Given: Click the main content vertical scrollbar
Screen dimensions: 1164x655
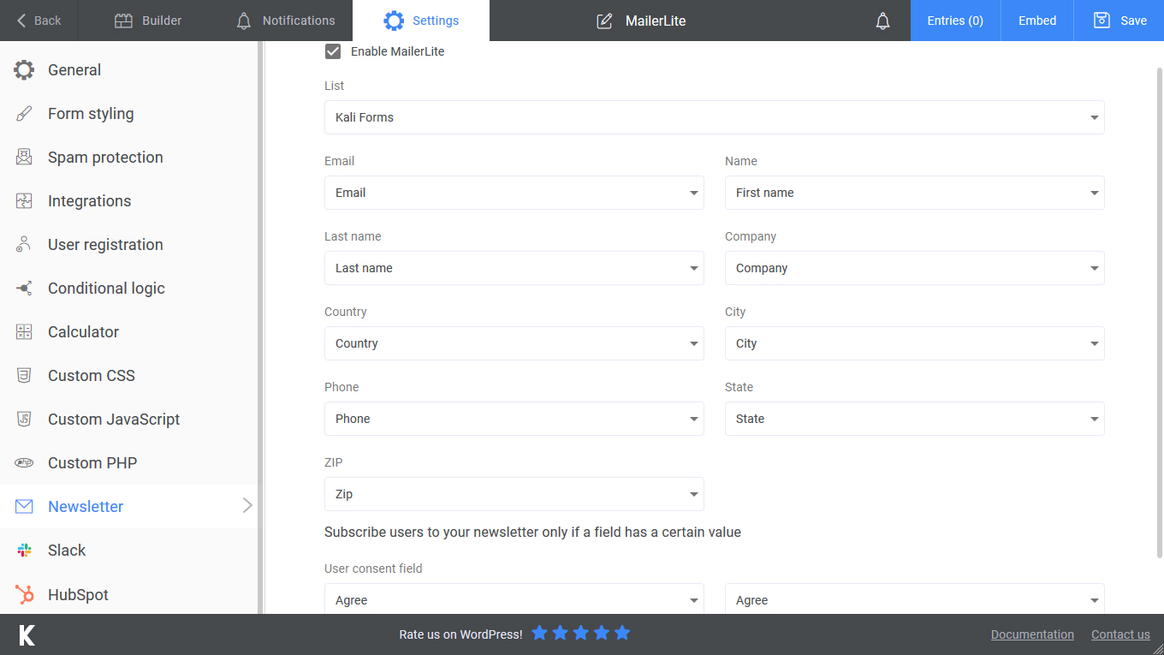Looking at the screenshot, I should pos(1159,313).
